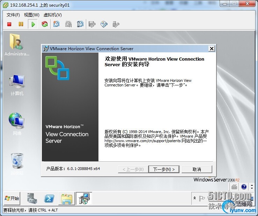Pause the virtual machine
The width and height of the screenshot is (258, 216).
[x=21, y=24]
